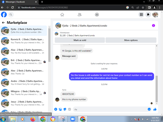
Task: Open Romnis R. conversation in chat list
Action: click(23, 41)
